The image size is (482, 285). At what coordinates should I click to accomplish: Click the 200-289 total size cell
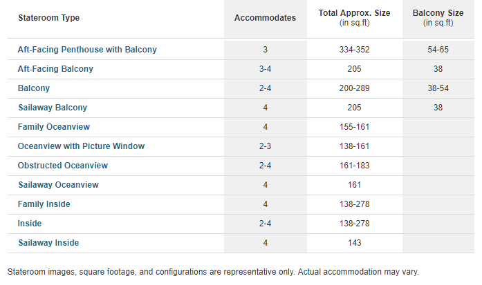(355, 88)
